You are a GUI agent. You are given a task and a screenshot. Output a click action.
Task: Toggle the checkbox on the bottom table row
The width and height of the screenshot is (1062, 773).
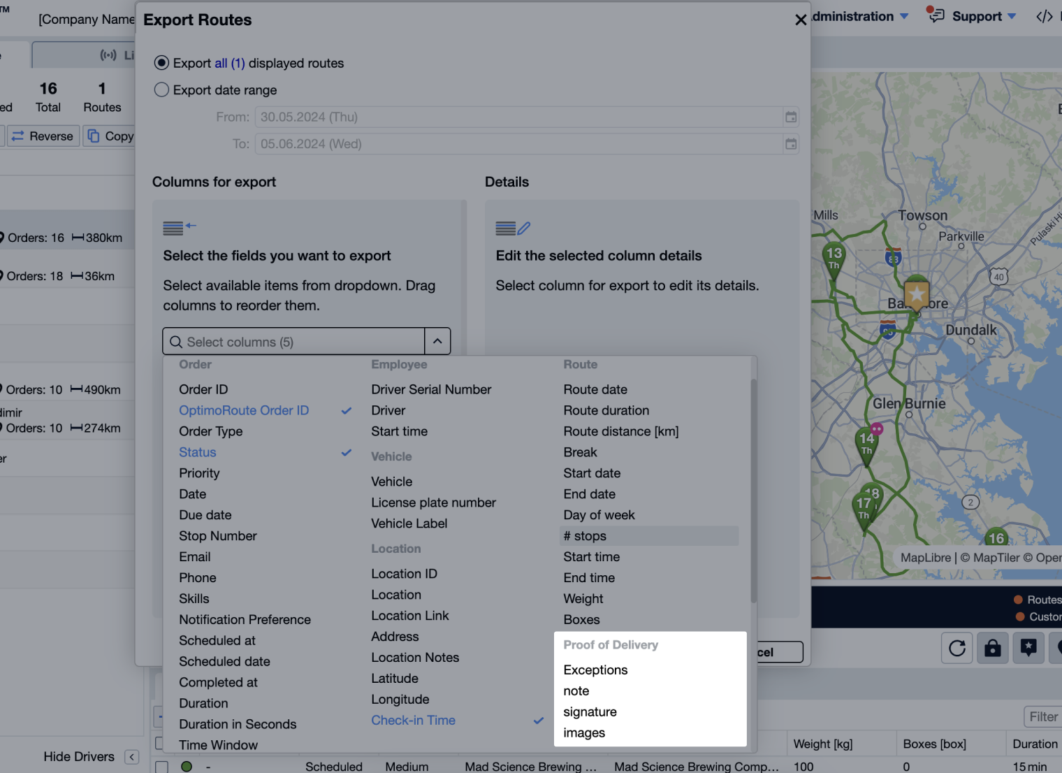coord(161,765)
